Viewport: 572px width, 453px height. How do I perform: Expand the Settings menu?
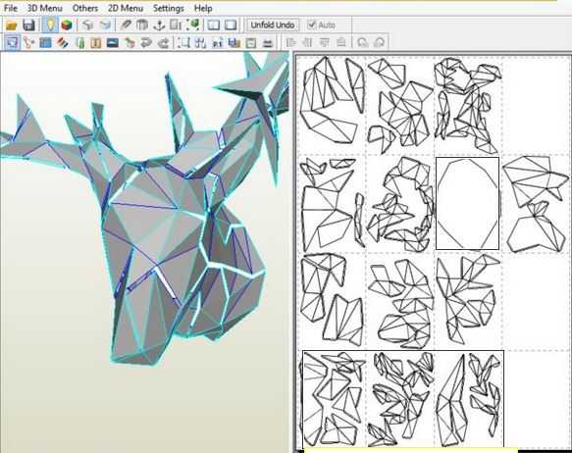(x=168, y=8)
